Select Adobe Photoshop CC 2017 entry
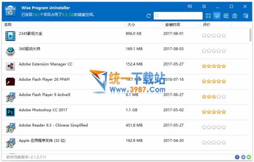 point(43,110)
